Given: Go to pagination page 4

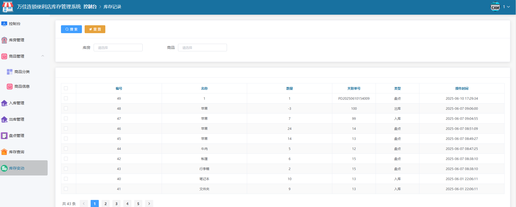Looking at the screenshot, I should pos(127,204).
